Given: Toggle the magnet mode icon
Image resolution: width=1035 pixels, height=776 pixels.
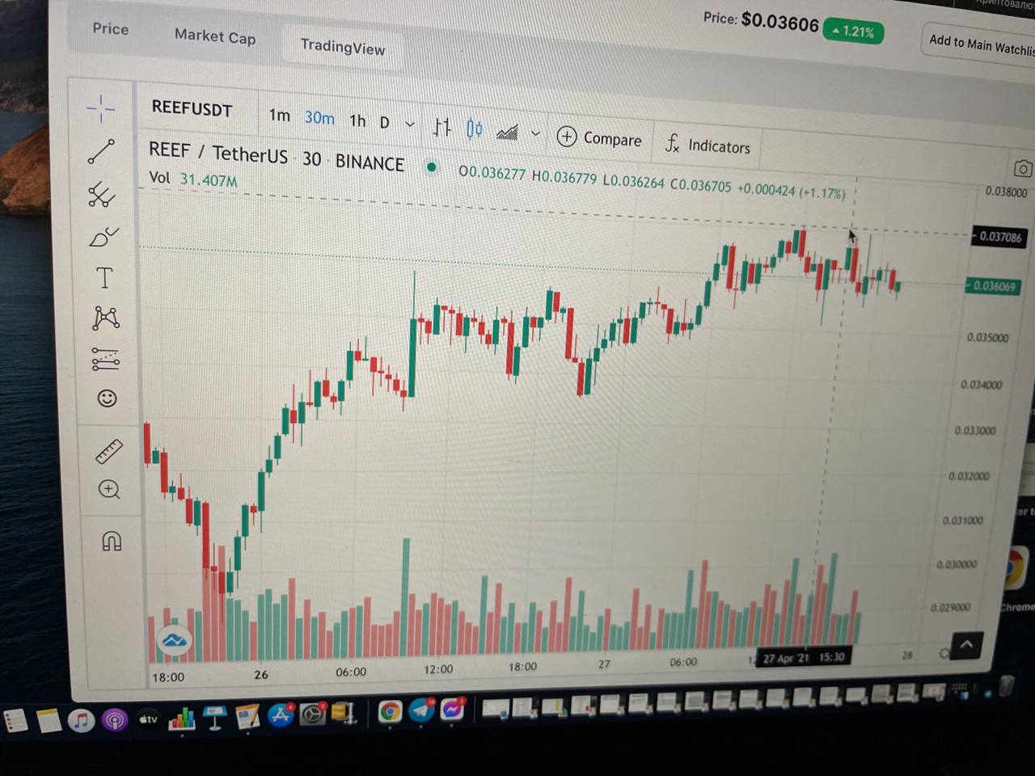Looking at the screenshot, I should (x=112, y=540).
